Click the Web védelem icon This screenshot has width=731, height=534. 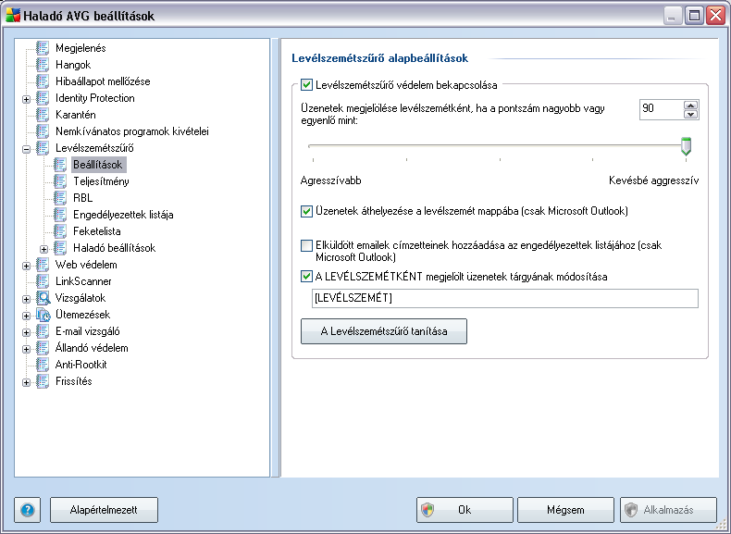point(43,265)
